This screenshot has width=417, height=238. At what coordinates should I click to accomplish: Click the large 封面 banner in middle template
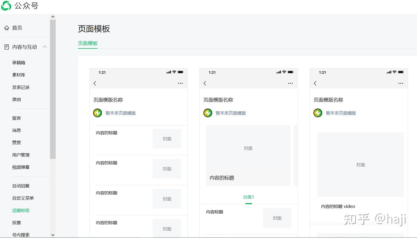point(248,155)
